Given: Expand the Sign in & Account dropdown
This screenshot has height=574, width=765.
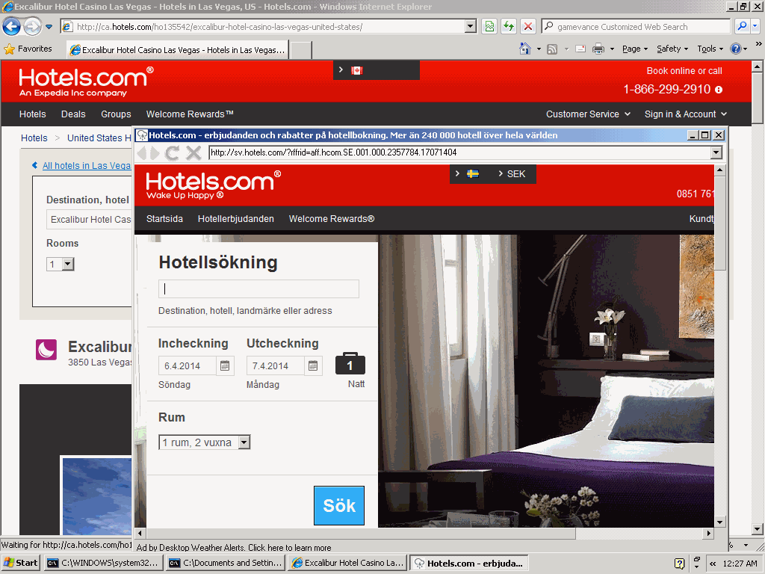Looking at the screenshot, I should pos(686,114).
